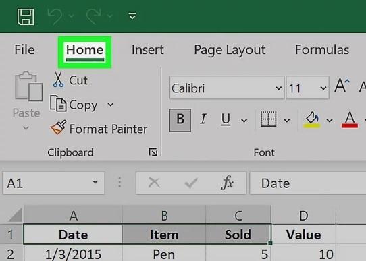Image resolution: width=366 pixels, height=261 pixels.
Task: Toggle Italic formatting button
Action: pyautogui.click(x=203, y=119)
